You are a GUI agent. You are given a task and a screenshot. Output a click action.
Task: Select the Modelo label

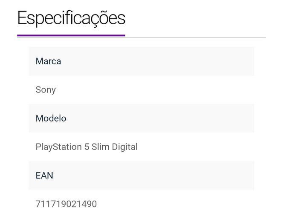(51, 118)
